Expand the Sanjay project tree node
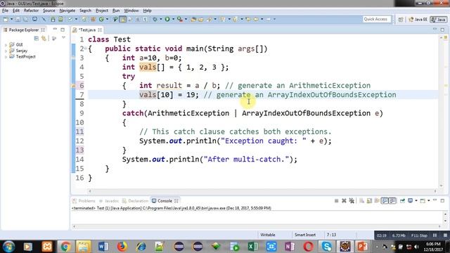Screen dimensions: 450x253 6,51
